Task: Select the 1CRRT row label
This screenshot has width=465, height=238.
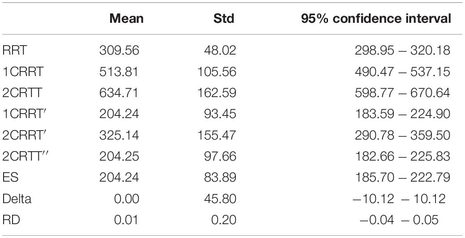Action: tap(23, 72)
